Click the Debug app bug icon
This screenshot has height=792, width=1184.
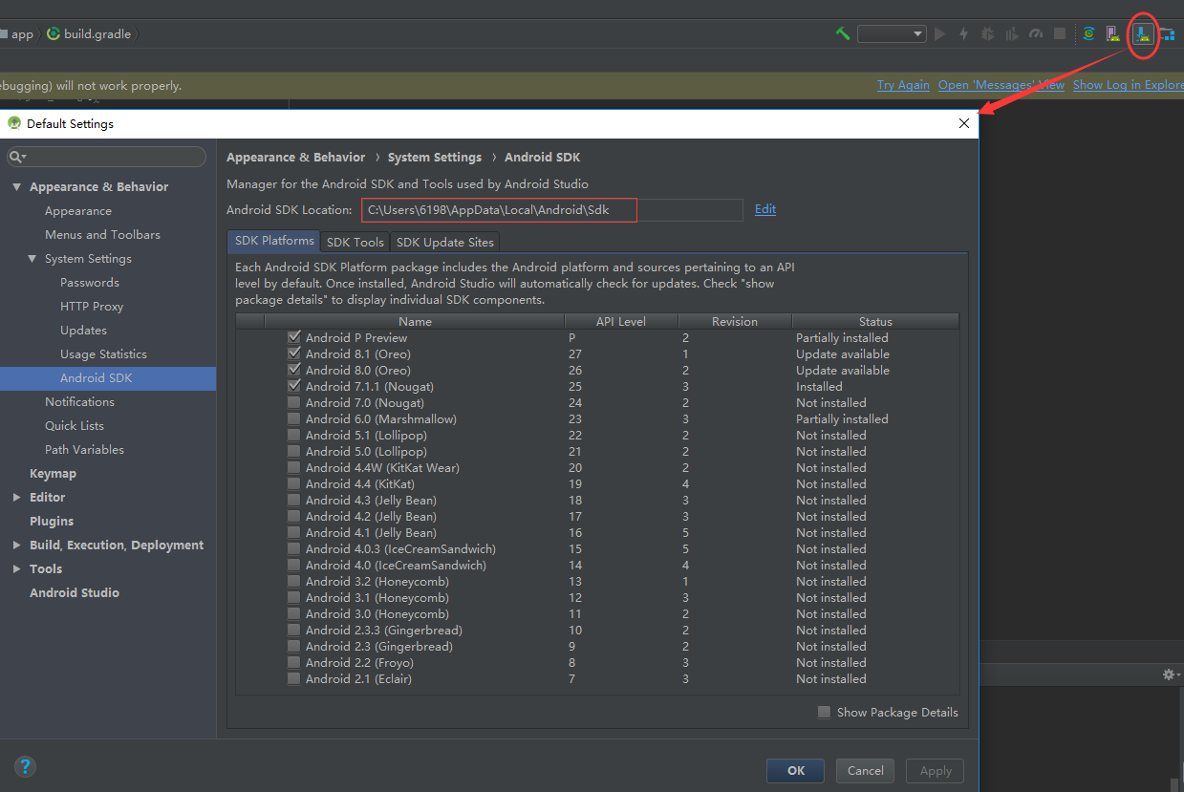pos(987,33)
